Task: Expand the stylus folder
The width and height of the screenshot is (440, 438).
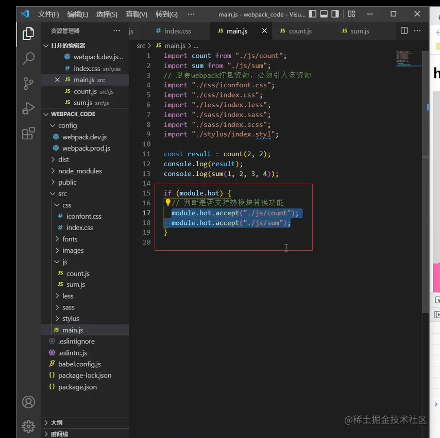Action: pyautogui.click(x=84, y=319)
